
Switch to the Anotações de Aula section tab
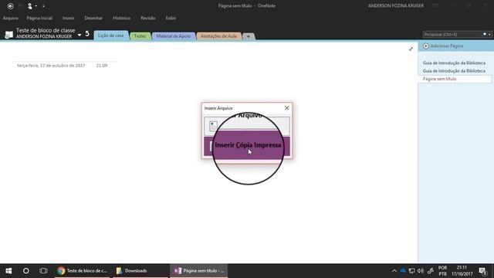coord(218,36)
